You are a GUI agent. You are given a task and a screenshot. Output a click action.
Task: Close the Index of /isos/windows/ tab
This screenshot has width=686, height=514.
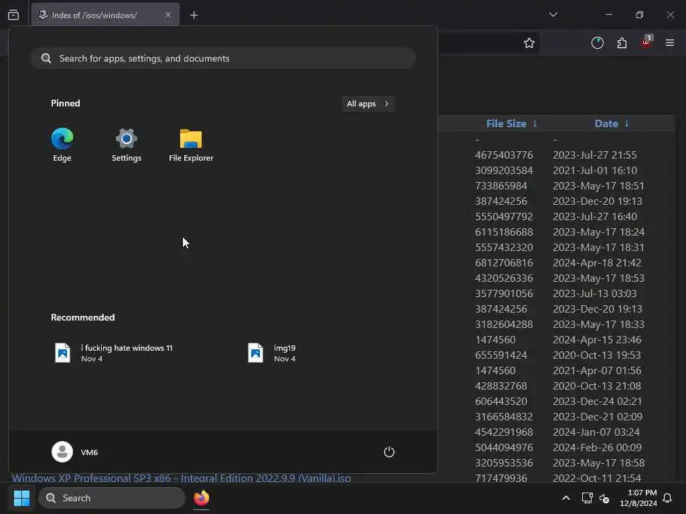coord(168,15)
